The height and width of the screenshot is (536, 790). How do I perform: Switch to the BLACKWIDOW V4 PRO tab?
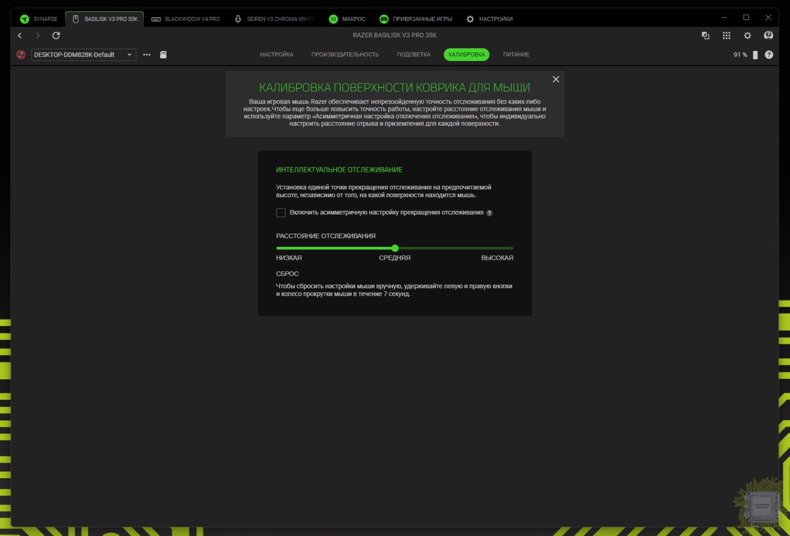click(186, 19)
